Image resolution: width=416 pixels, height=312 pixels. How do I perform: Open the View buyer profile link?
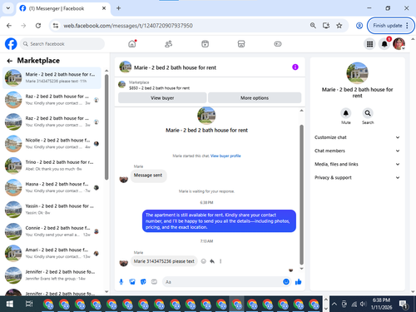pyautogui.click(x=225, y=156)
